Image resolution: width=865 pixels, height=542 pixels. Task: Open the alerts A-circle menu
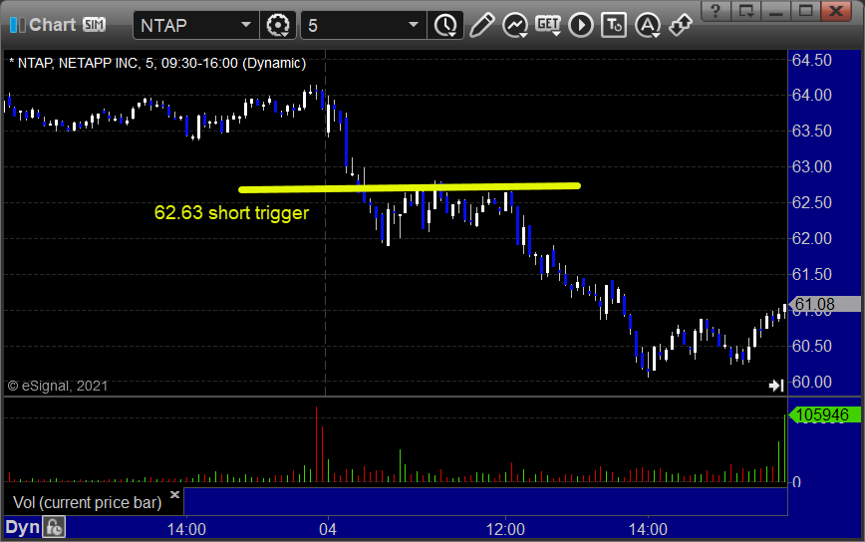pos(648,25)
